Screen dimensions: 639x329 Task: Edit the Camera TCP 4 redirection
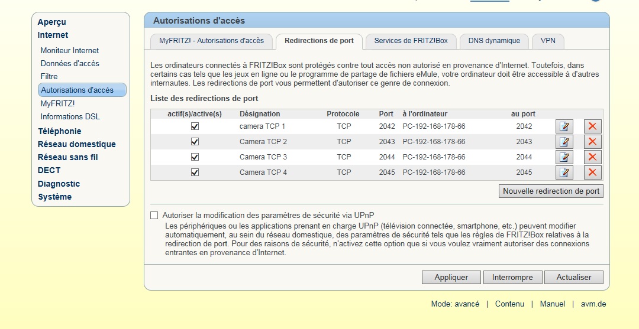pyautogui.click(x=564, y=172)
